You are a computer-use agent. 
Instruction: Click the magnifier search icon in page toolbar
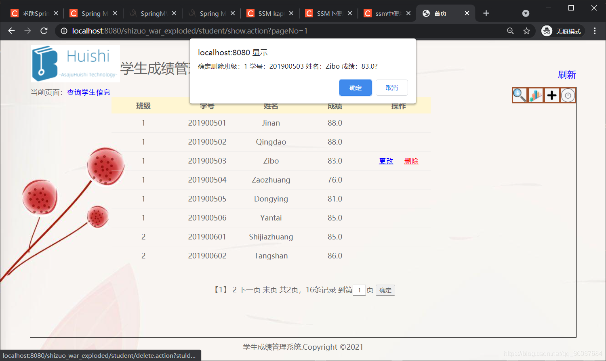[x=520, y=95]
